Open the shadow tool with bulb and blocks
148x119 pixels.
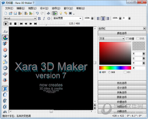click(5, 62)
